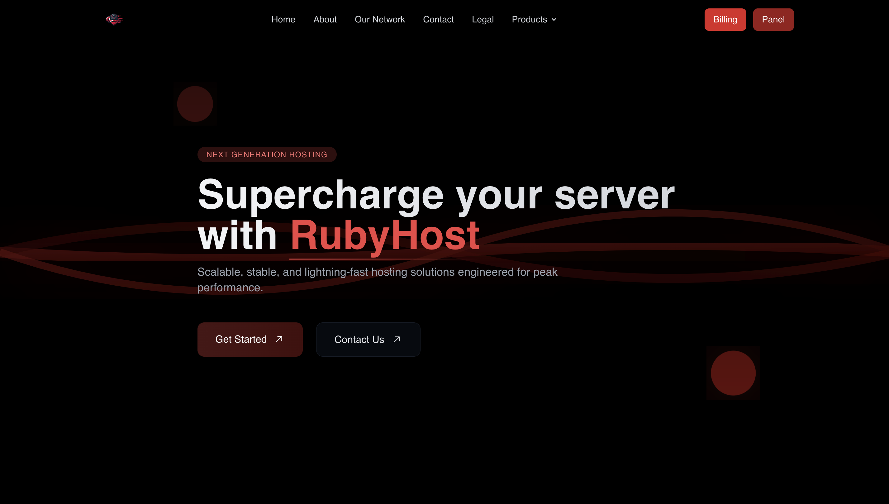Viewport: 889px width, 504px height.
Task: Select the Legal navigation item
Action: click(483, 20)
